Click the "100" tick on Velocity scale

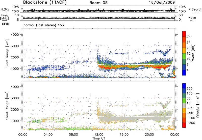coord(190,94)
